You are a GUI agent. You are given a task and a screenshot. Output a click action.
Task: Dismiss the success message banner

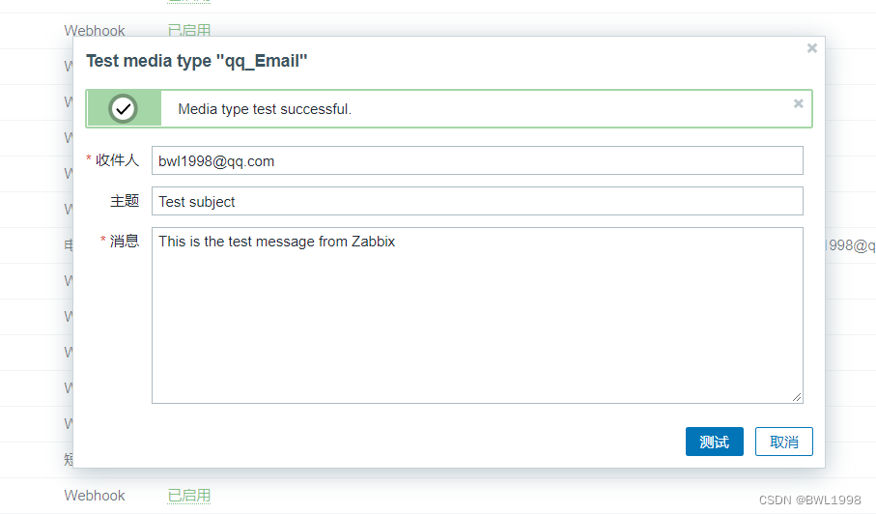(799, 103)
